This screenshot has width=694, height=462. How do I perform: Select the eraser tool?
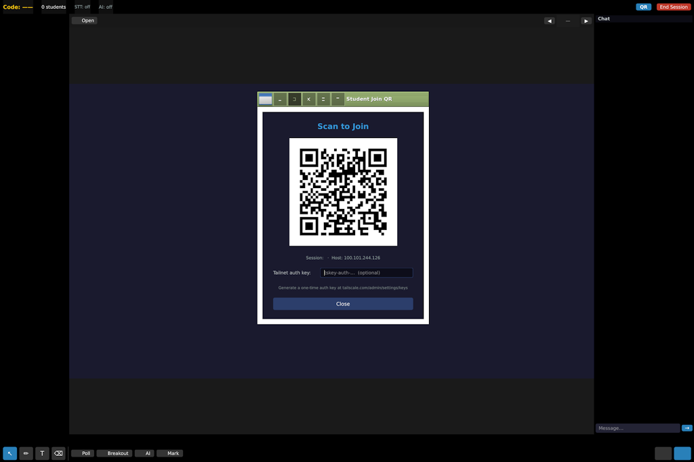coord(58,453)
